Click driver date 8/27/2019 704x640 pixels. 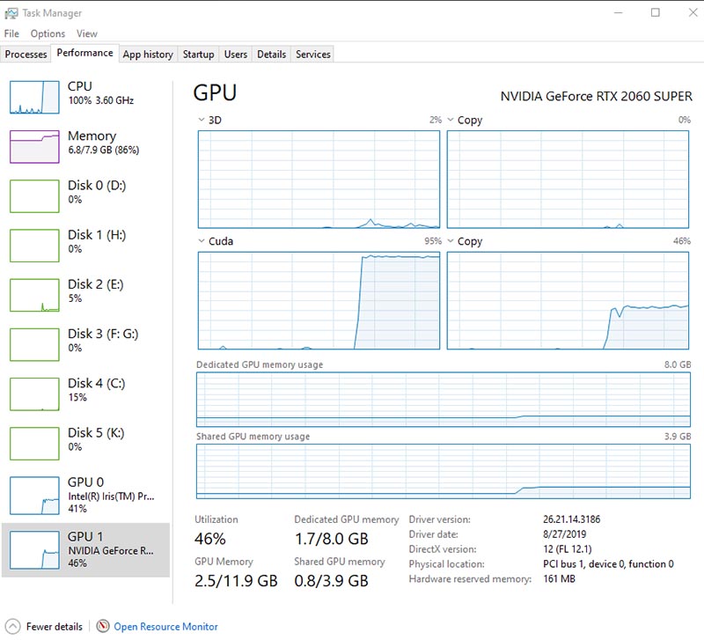pos(565,534)
